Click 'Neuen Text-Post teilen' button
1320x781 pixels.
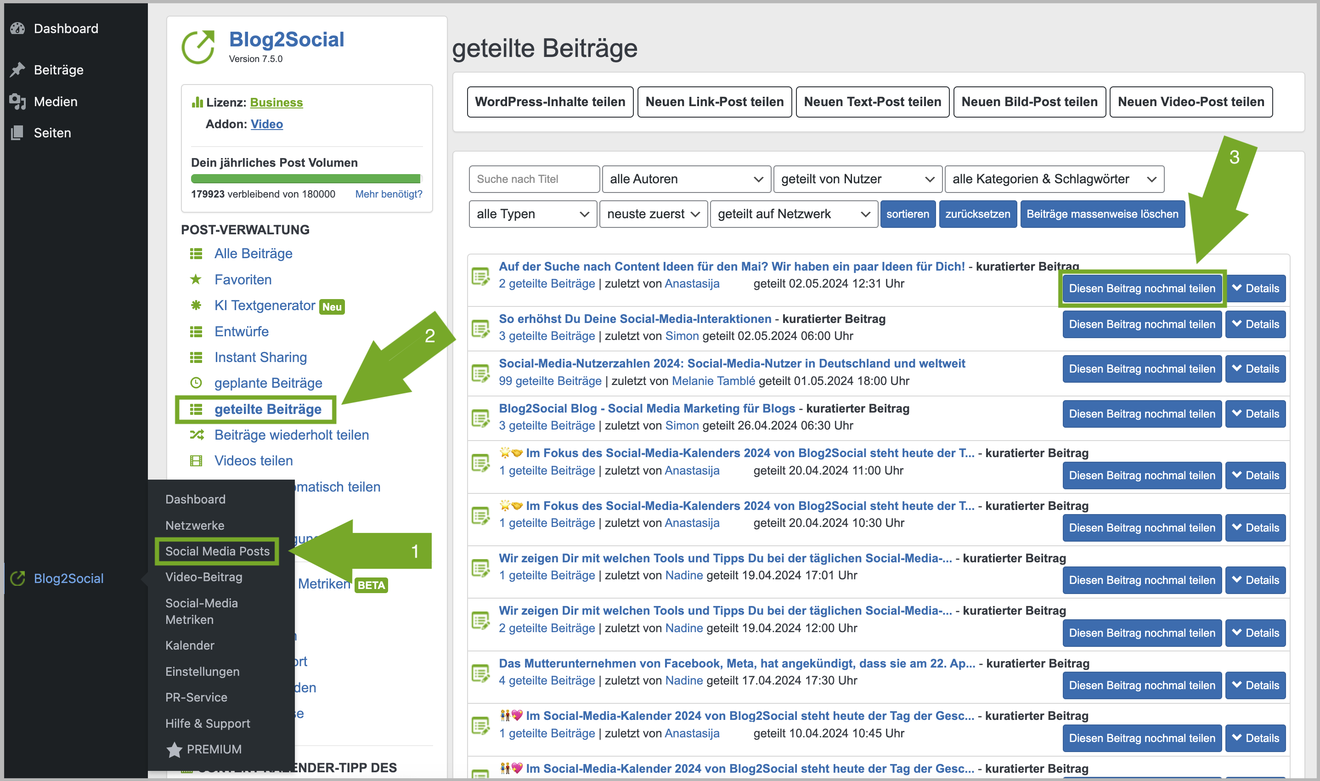(x=872, y=102)
